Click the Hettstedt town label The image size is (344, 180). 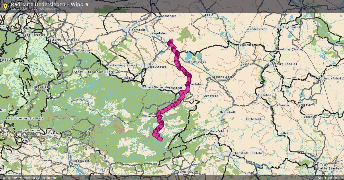pos(228,113)
